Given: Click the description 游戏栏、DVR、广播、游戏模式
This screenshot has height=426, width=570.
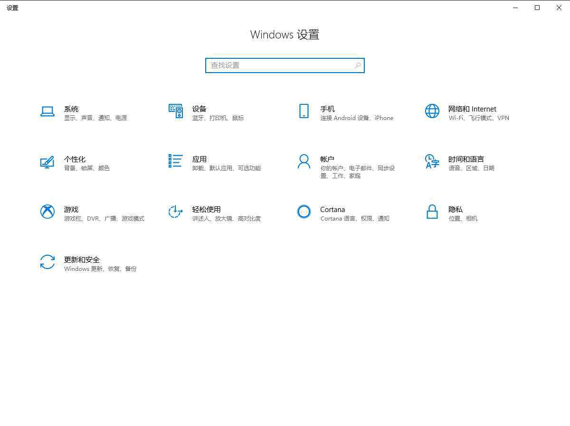Looking at the screenshot, I should [104, 219].
